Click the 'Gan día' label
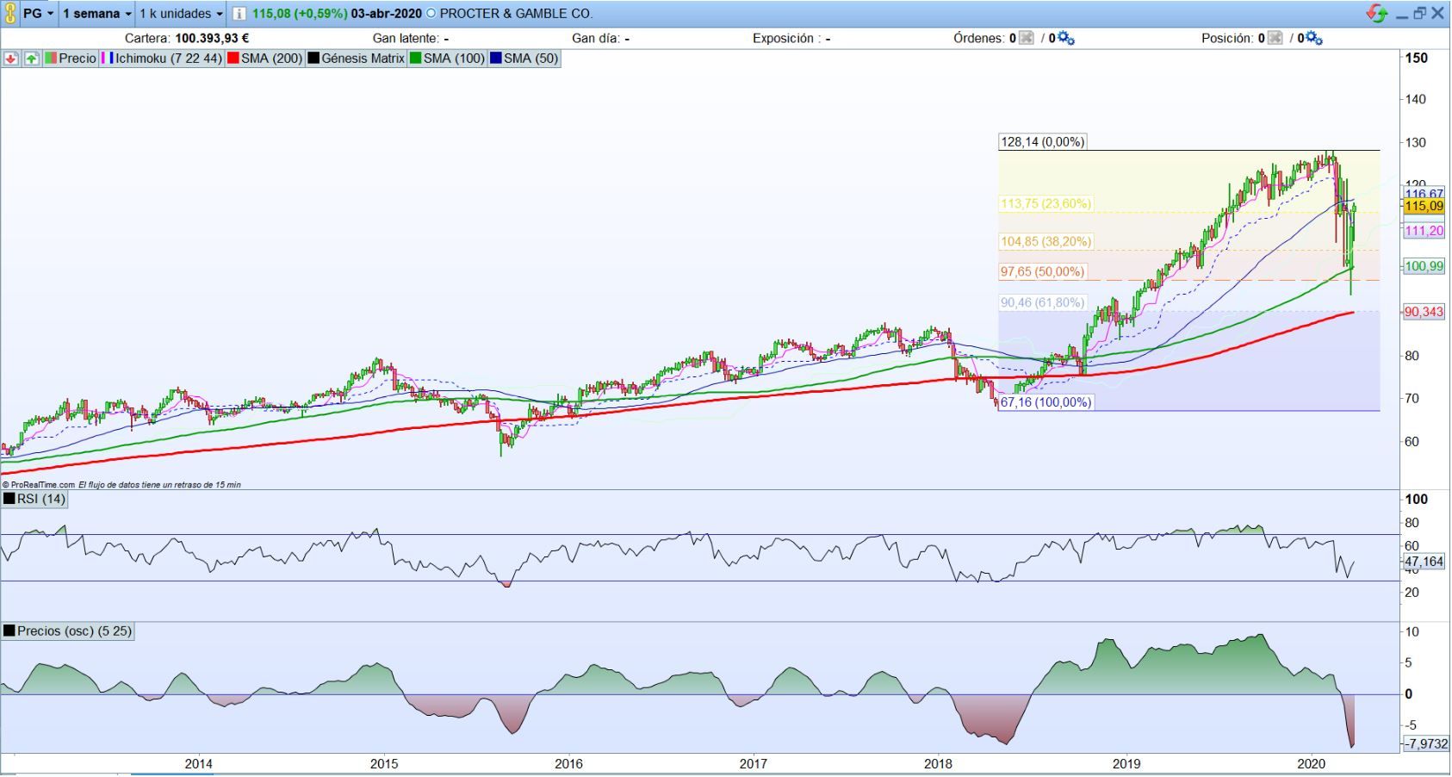This screenshot has height=777, width=1452. [x=597, y=38]
